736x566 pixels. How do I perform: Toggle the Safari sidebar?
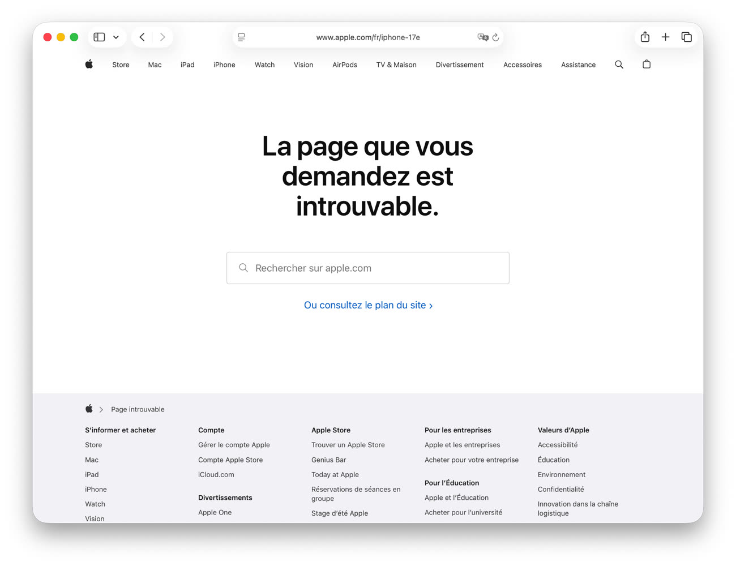click(100, 37)
